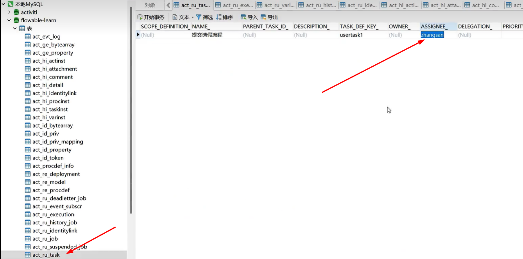Click the TASK_DEF_KEY_ column header
The width and height of the screenshot is (523, 259).
363,27
